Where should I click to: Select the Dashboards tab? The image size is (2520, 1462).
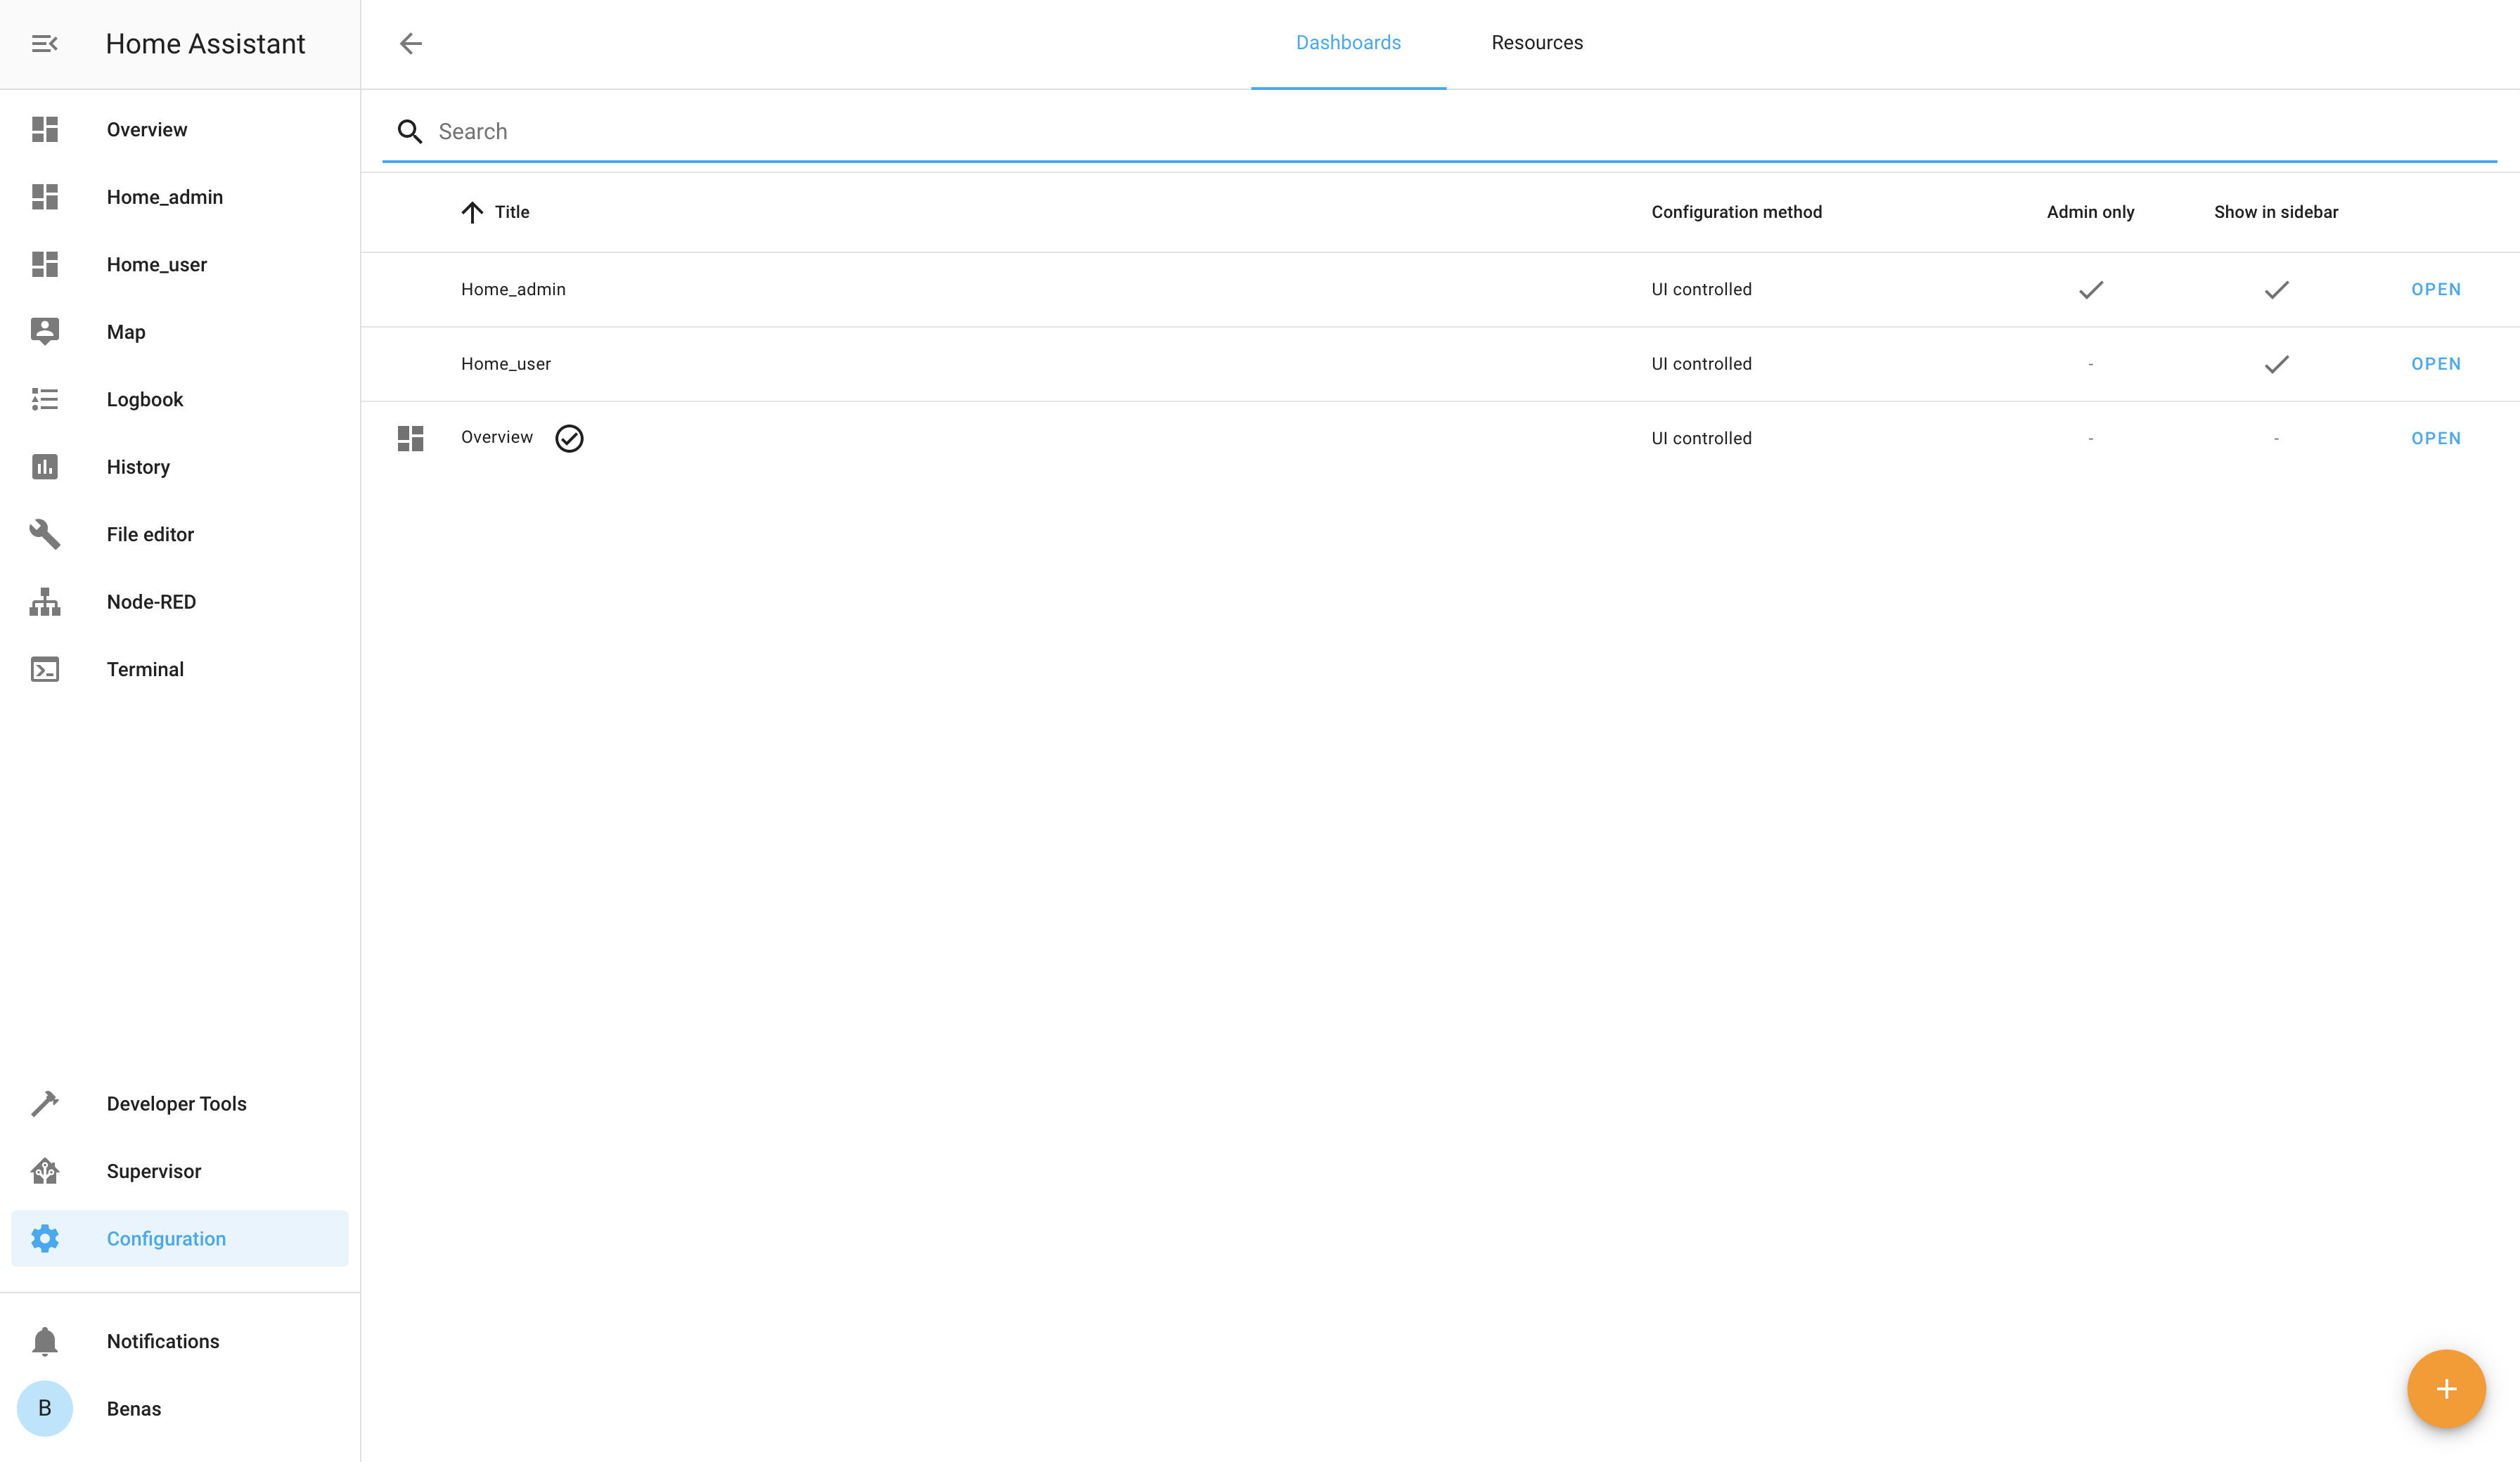[1348, 42]
